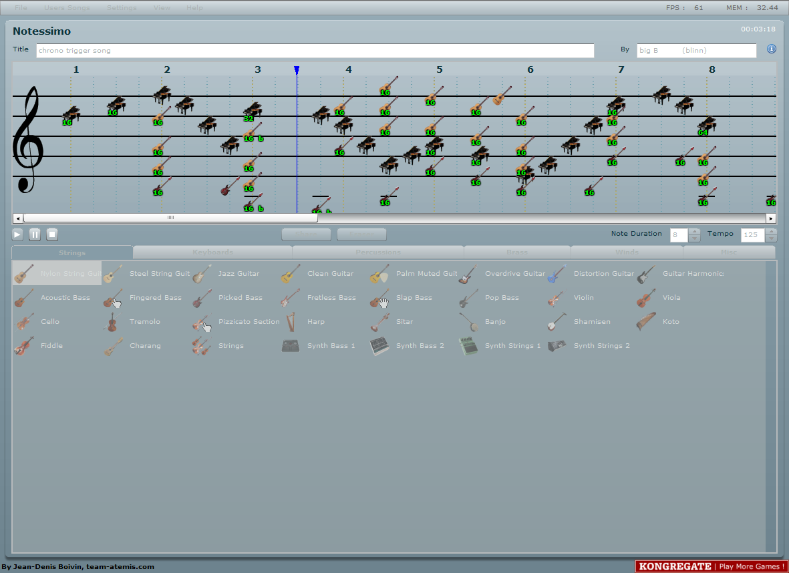
Task: Click the Sharp button
Action: point(307,234)
